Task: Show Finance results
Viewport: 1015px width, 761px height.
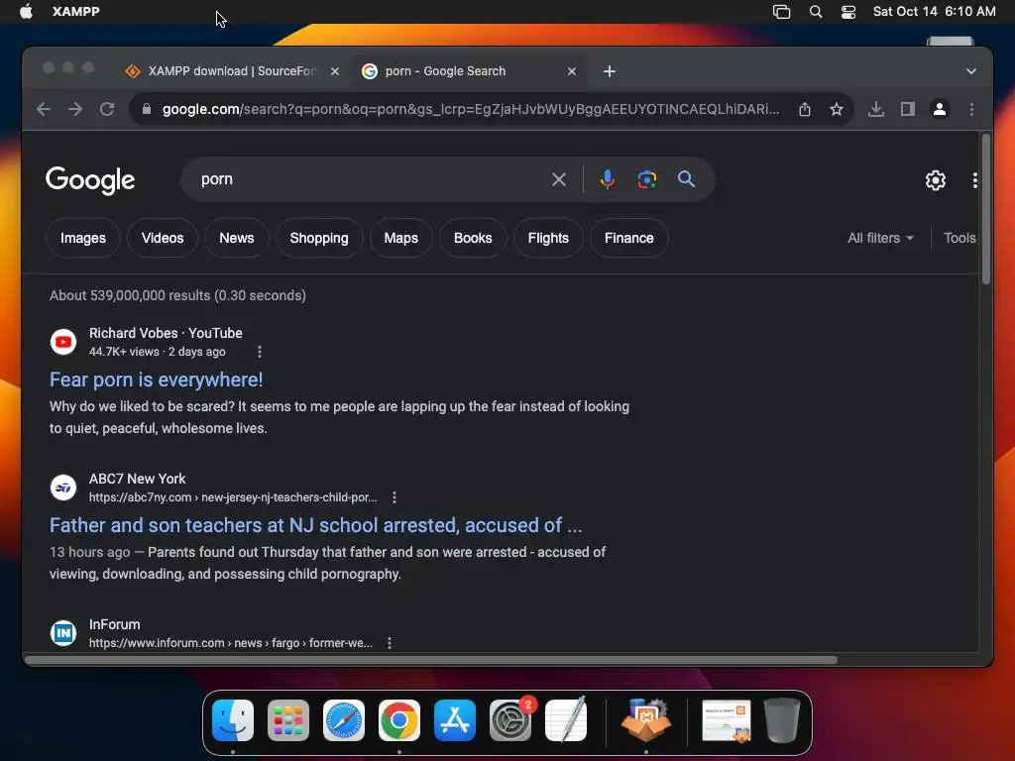Action: [x=628, y=238]
